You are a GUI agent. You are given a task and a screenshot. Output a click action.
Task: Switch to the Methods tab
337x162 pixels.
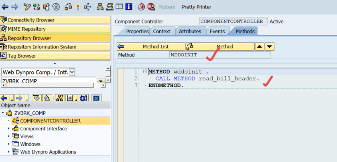[245, 31]
